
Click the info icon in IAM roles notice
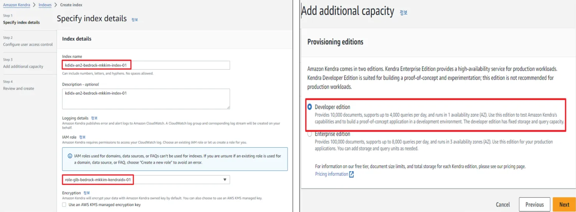tap(70, 156)
